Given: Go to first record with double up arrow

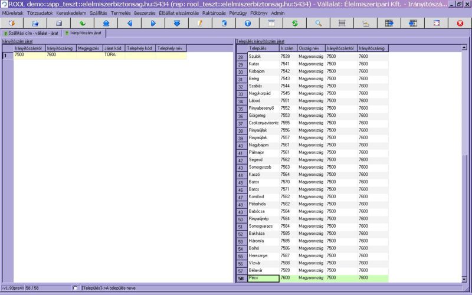Looking at the screenshot, I should tap(106, 24).
